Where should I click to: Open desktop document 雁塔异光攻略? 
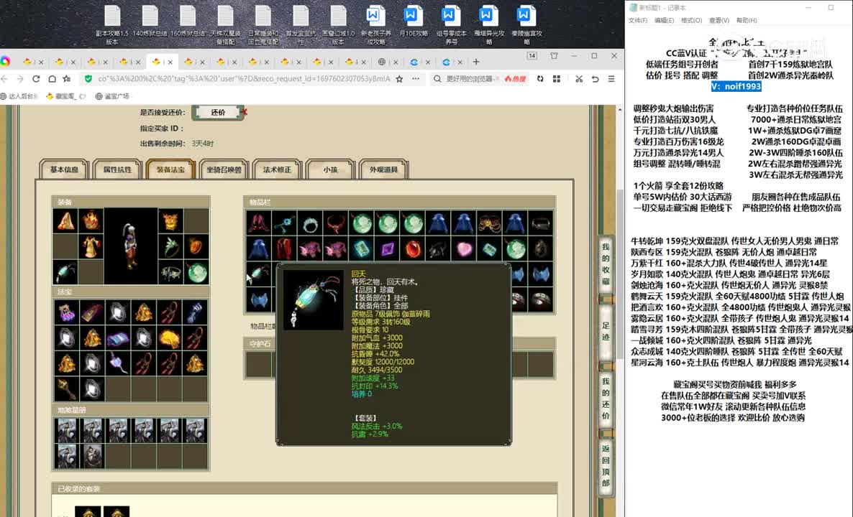click(488, 24)
